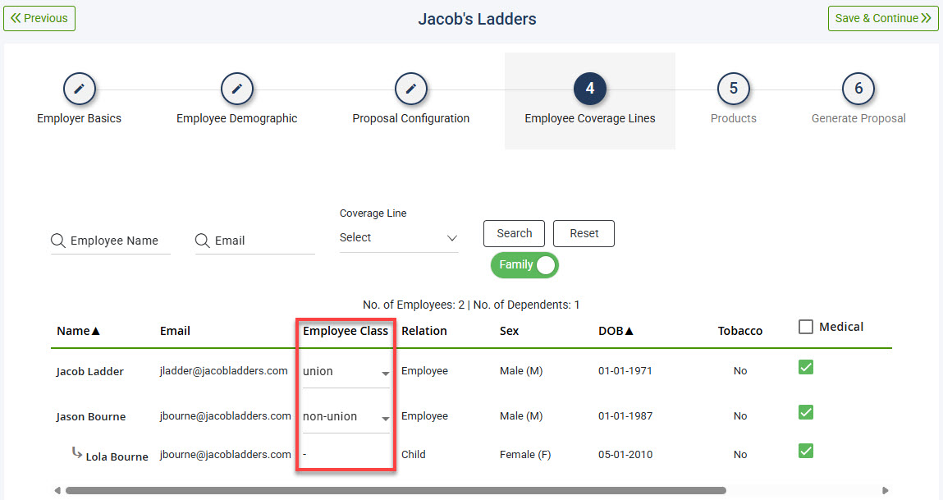Open Proposal Configuration via its pencil icon

(x=410, y=89)
